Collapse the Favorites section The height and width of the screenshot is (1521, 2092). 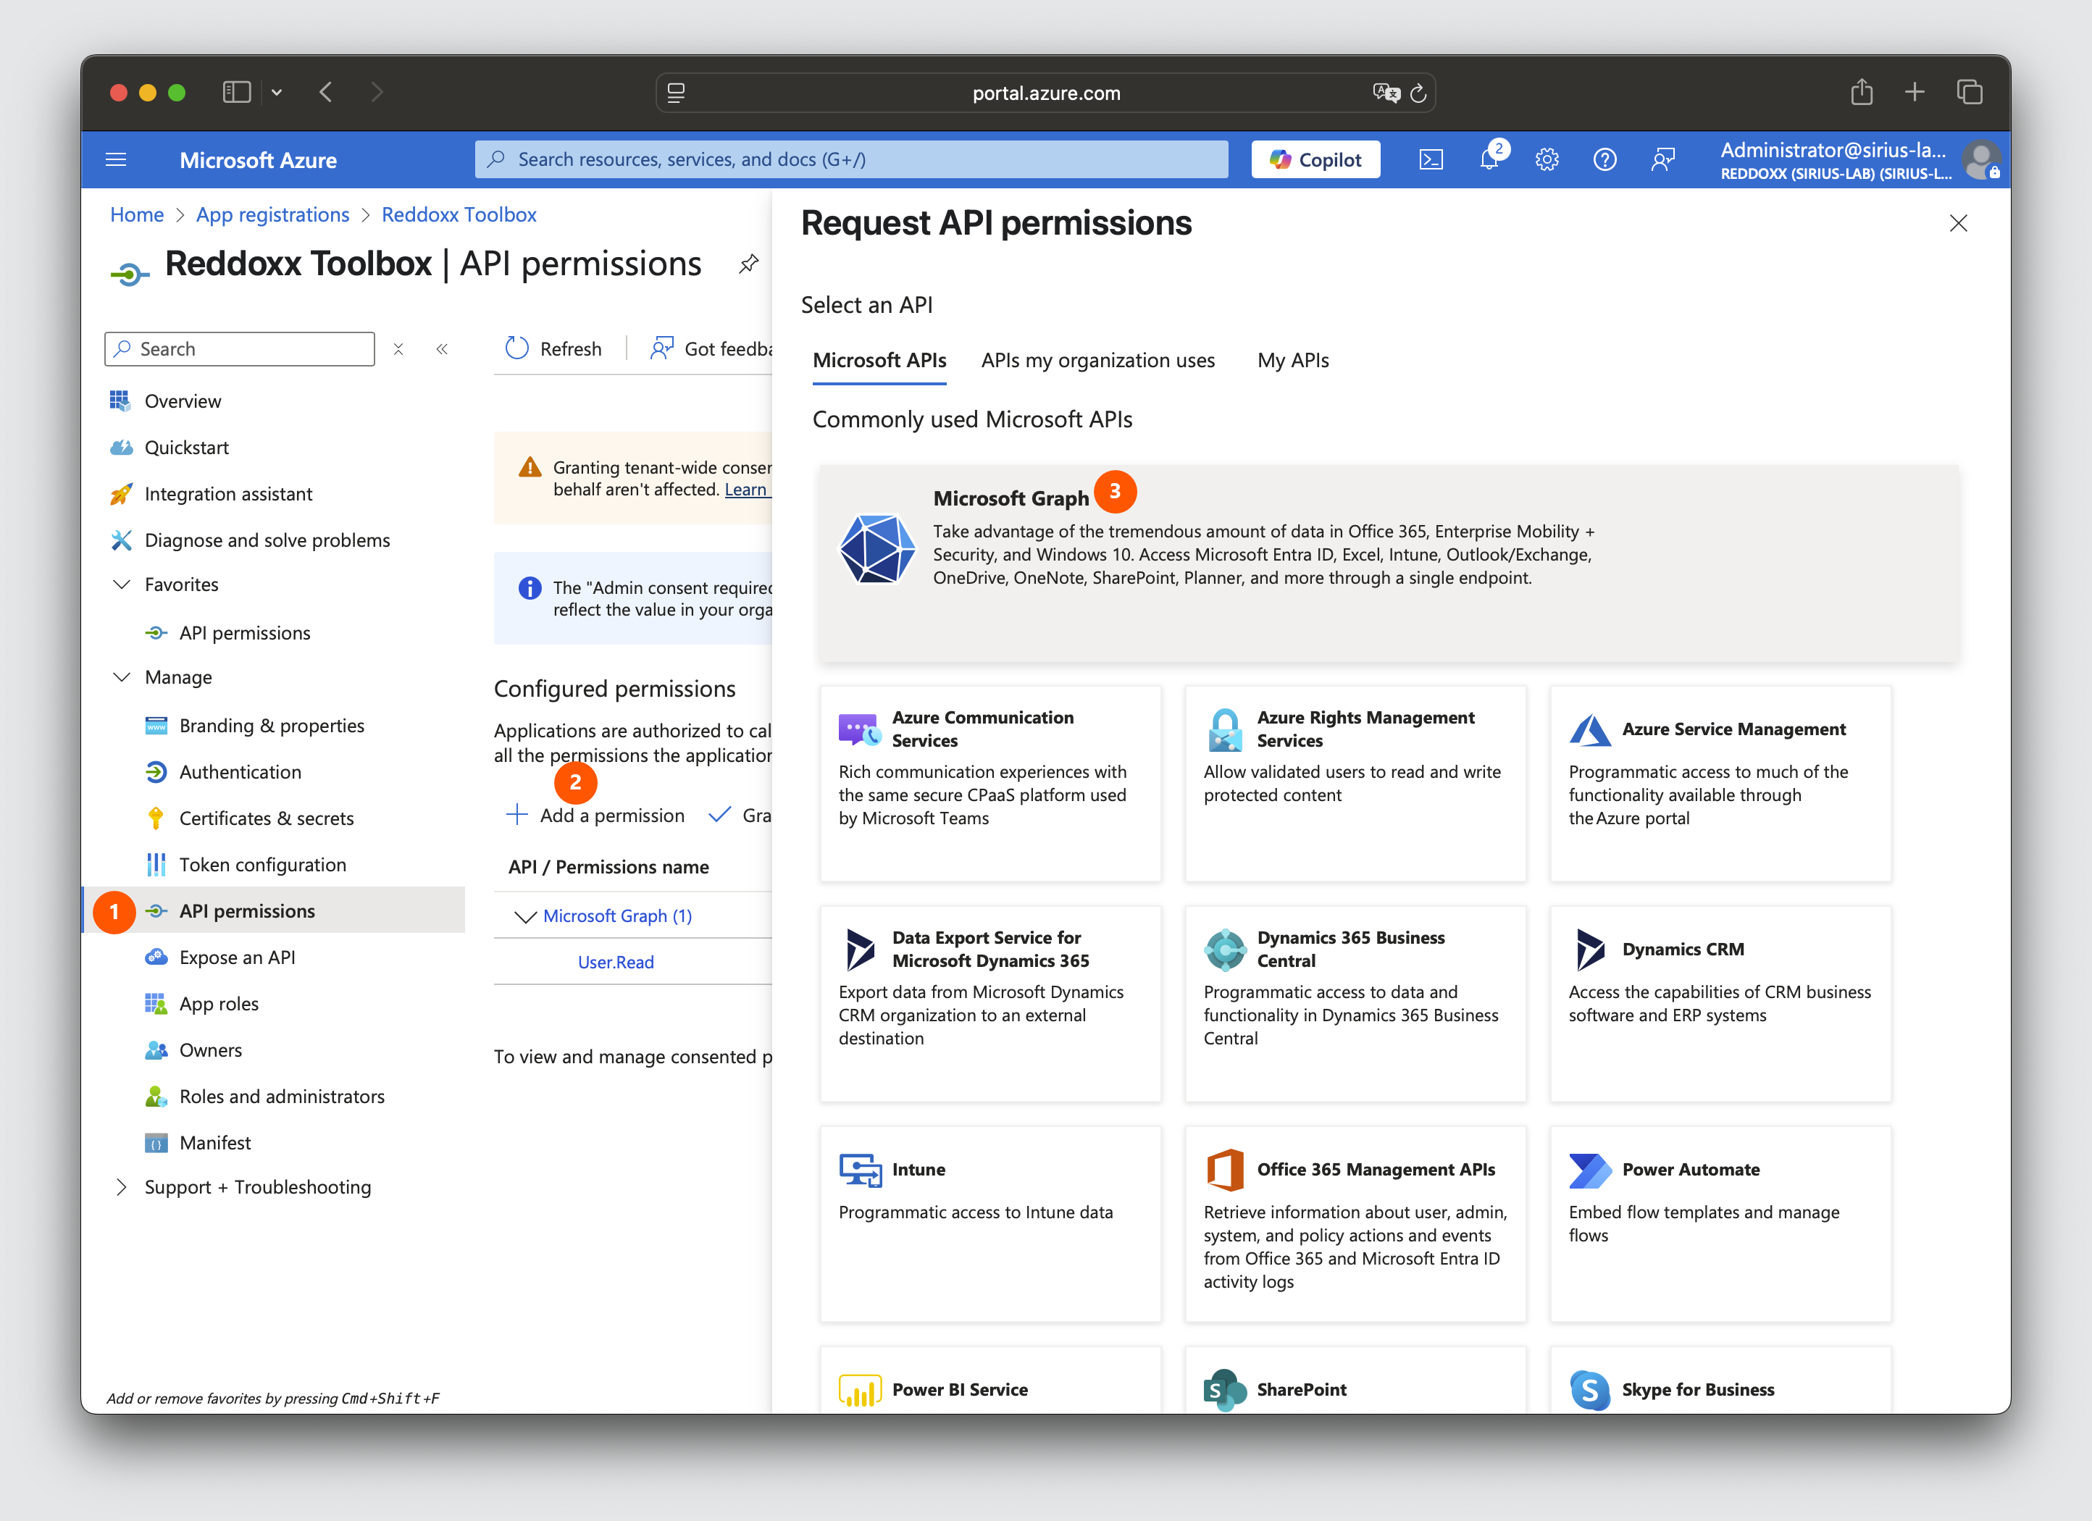point(121,584)
